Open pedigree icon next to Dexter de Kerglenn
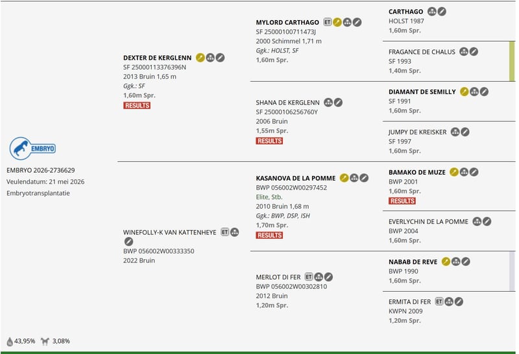 point(211,58)
